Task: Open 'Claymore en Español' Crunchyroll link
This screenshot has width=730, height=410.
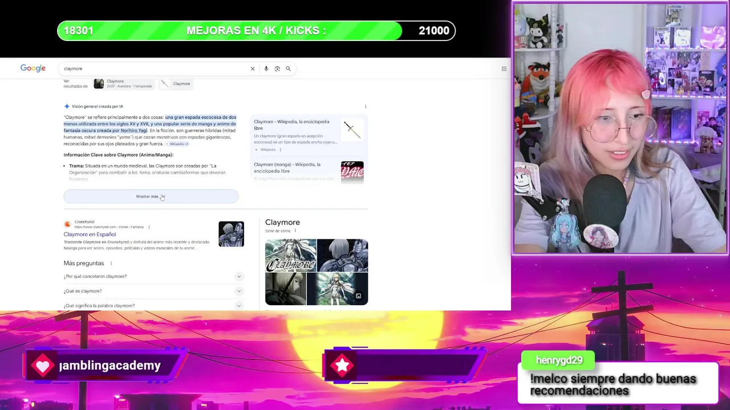Action: pos(90,234)
